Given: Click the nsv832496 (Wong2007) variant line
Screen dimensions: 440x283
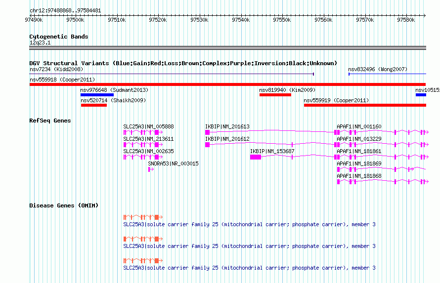Looking at the screenshot, I should 387,74.
